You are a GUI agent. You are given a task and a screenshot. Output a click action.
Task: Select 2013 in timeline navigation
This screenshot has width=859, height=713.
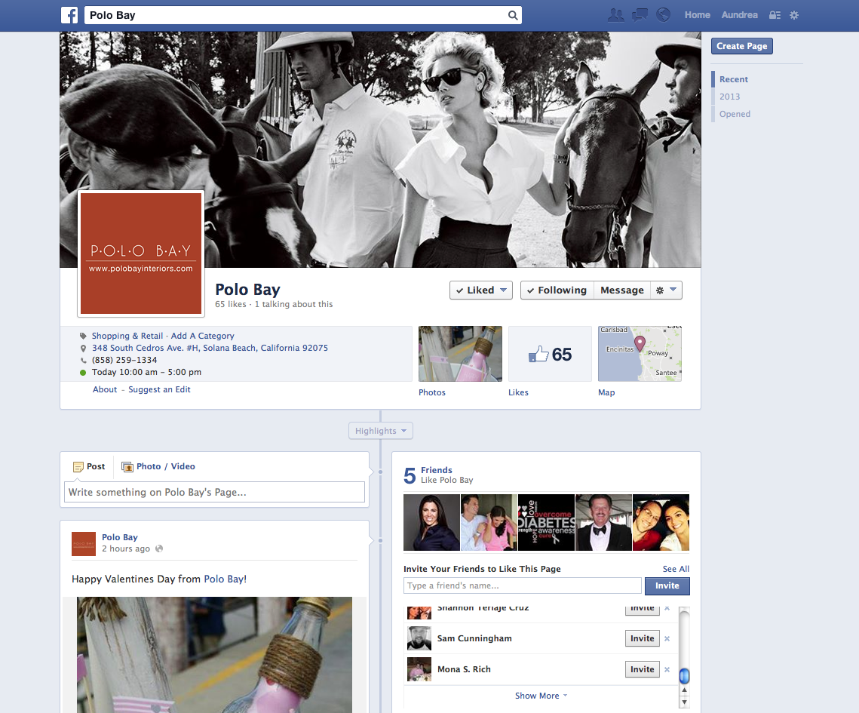coord(730,97)
